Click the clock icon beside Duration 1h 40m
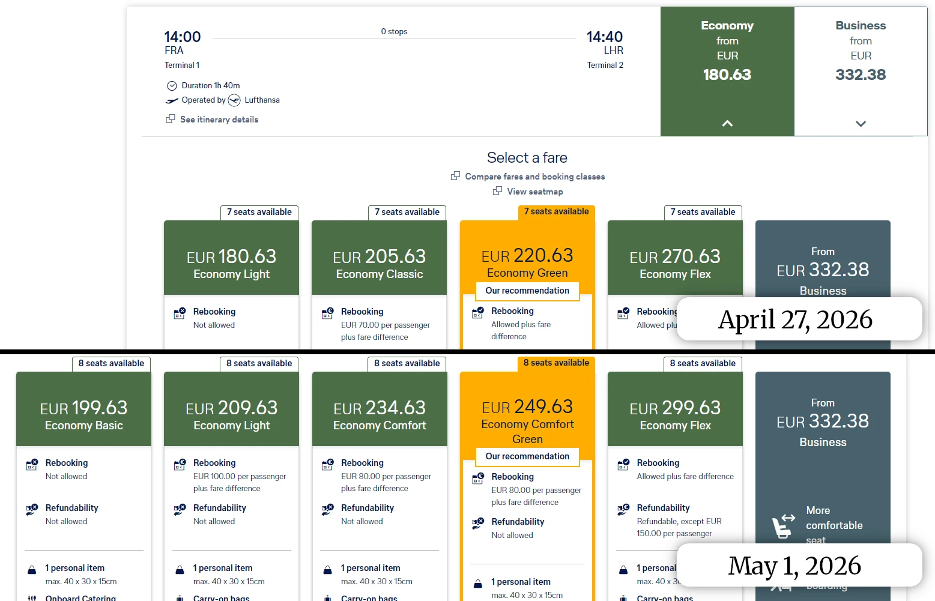 tap(172, 86)
